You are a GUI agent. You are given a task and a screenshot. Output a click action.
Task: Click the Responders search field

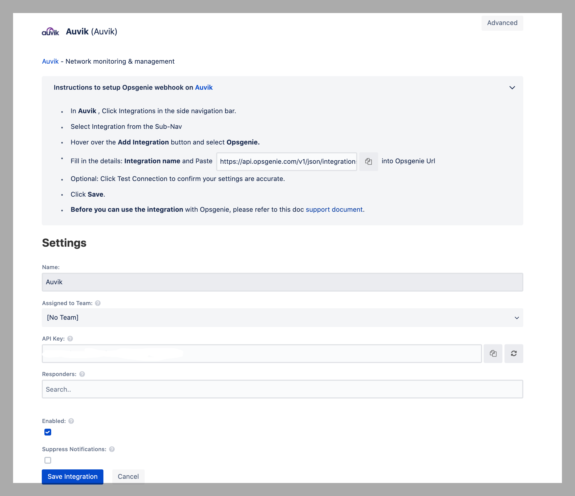click(282, 389)
